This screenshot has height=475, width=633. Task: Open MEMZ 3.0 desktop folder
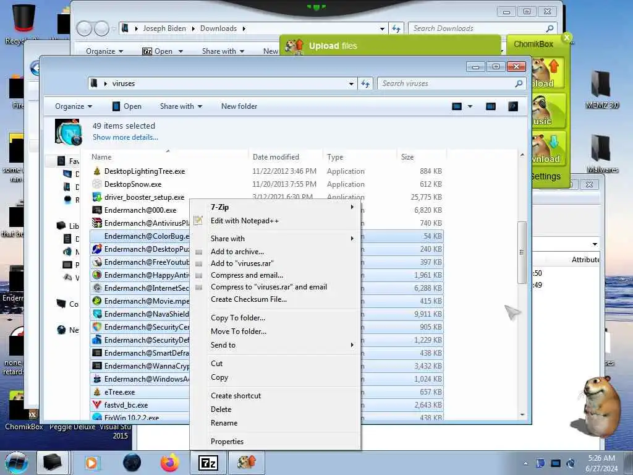pyautogui.click(x=602, y=90)
